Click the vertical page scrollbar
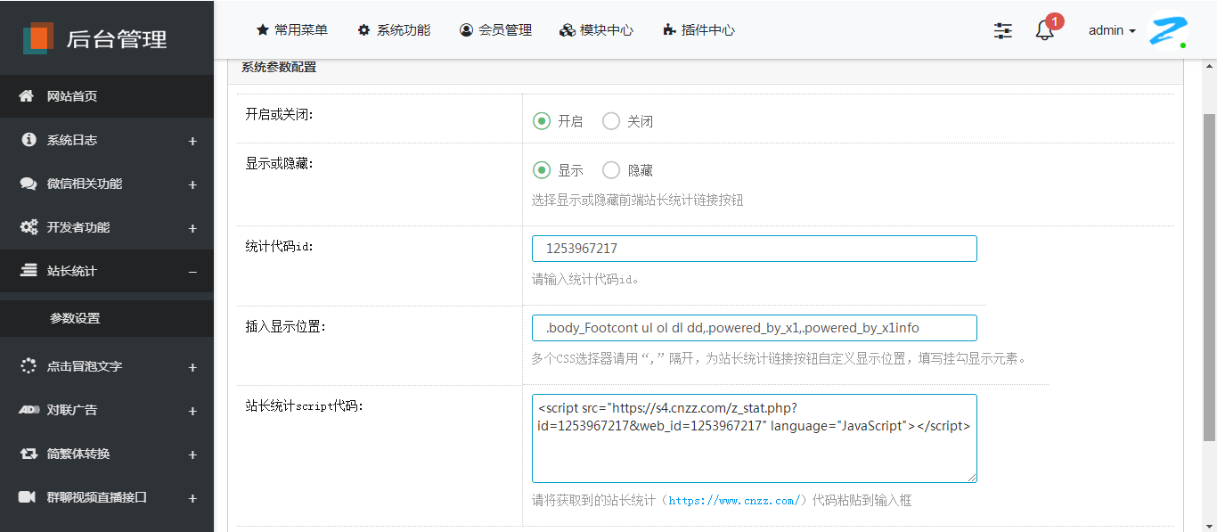1217x532 pixels. click(x=1209, y=276)
